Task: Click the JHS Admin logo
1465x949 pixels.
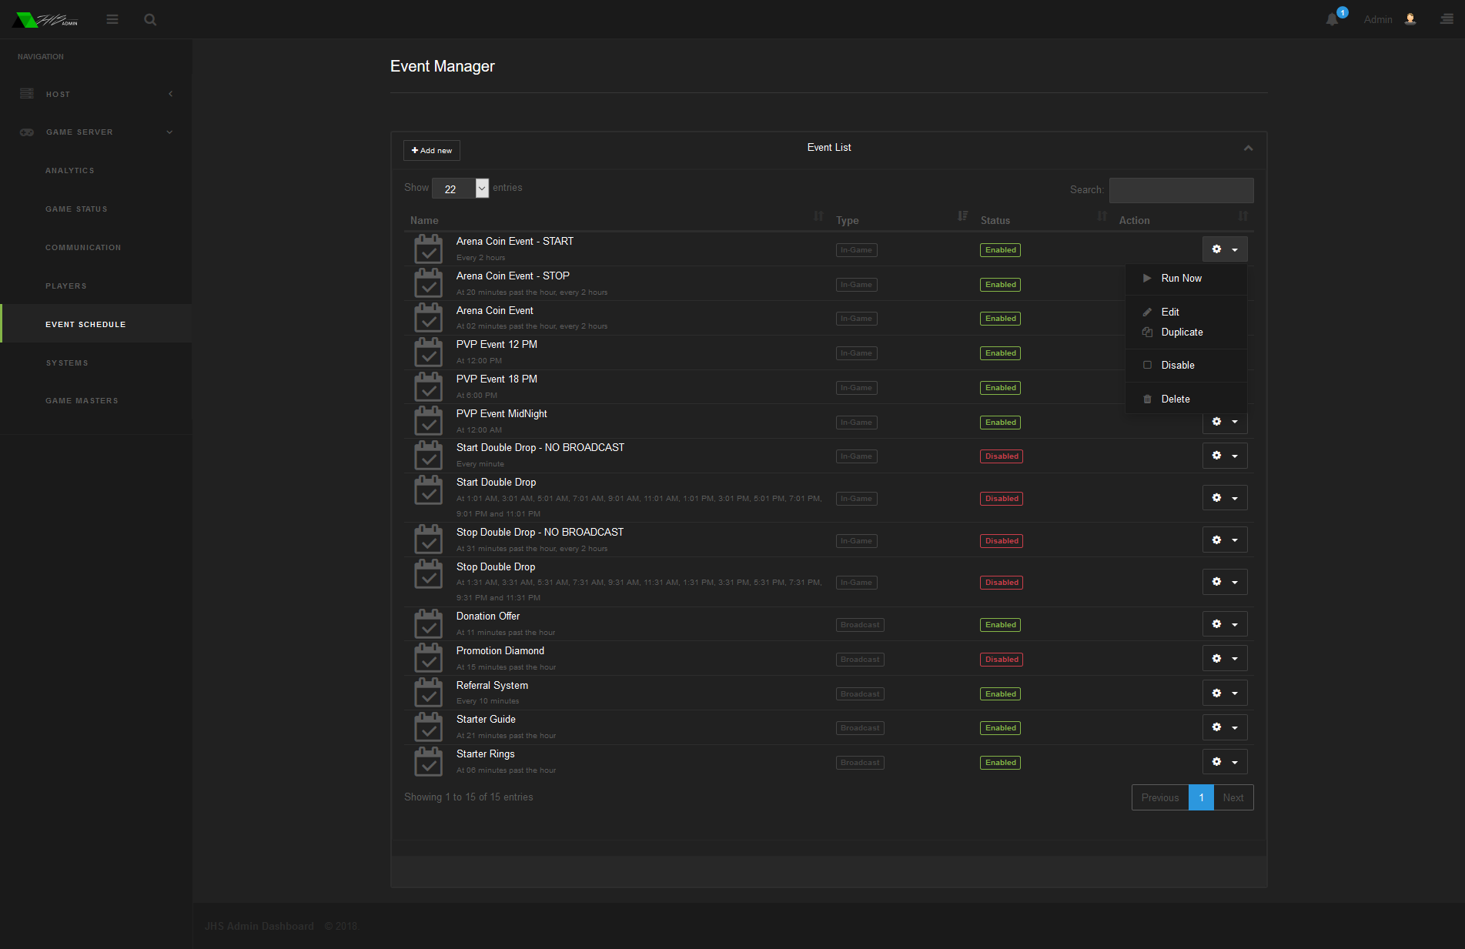Action: 45,19
